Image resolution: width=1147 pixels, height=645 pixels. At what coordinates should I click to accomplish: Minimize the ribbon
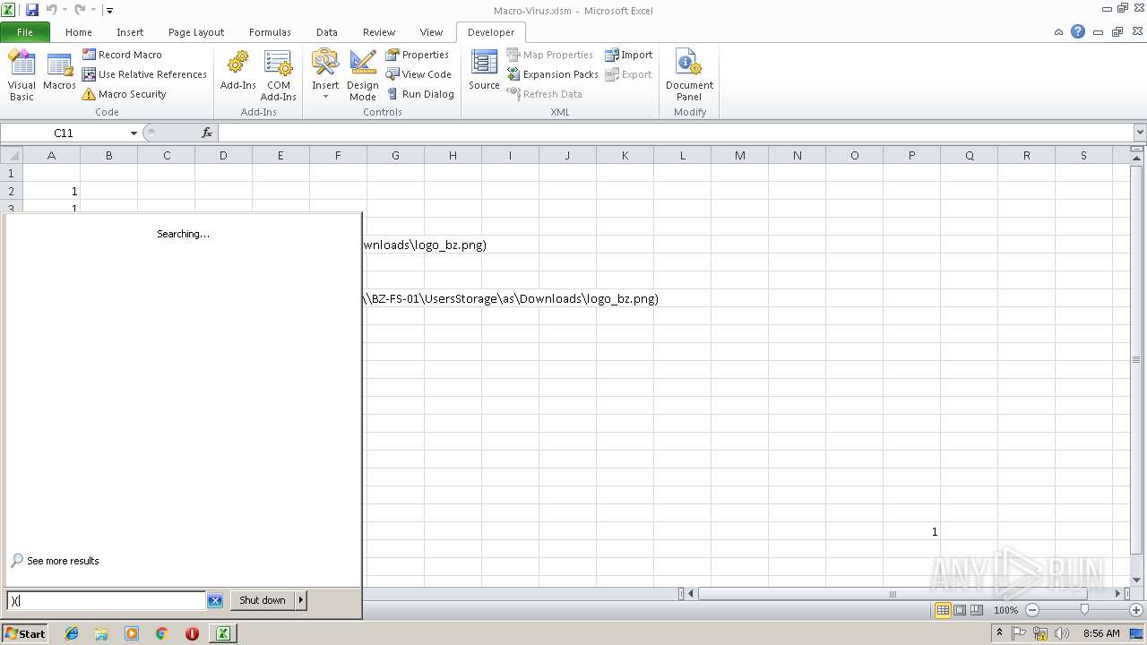[x=1059, y=31]
